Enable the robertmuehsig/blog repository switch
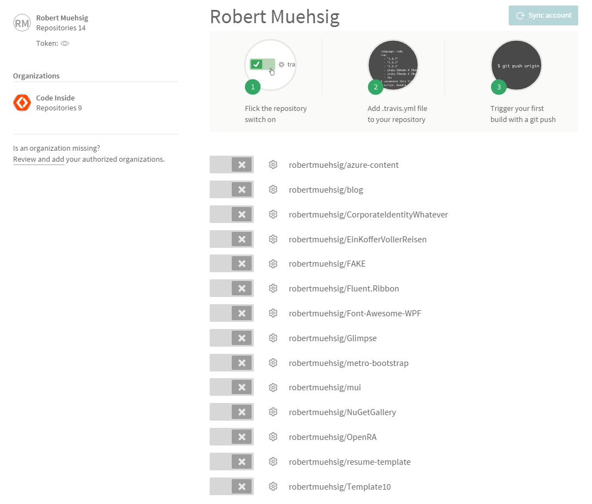This screenshot has height=504, width=592. [x=231, y=189]
